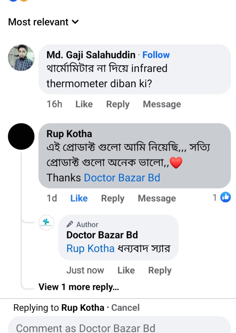Viewport: 236px width, 333px height.
Task: Cancel replying to Rup Kotha
Action: point(126,308)
